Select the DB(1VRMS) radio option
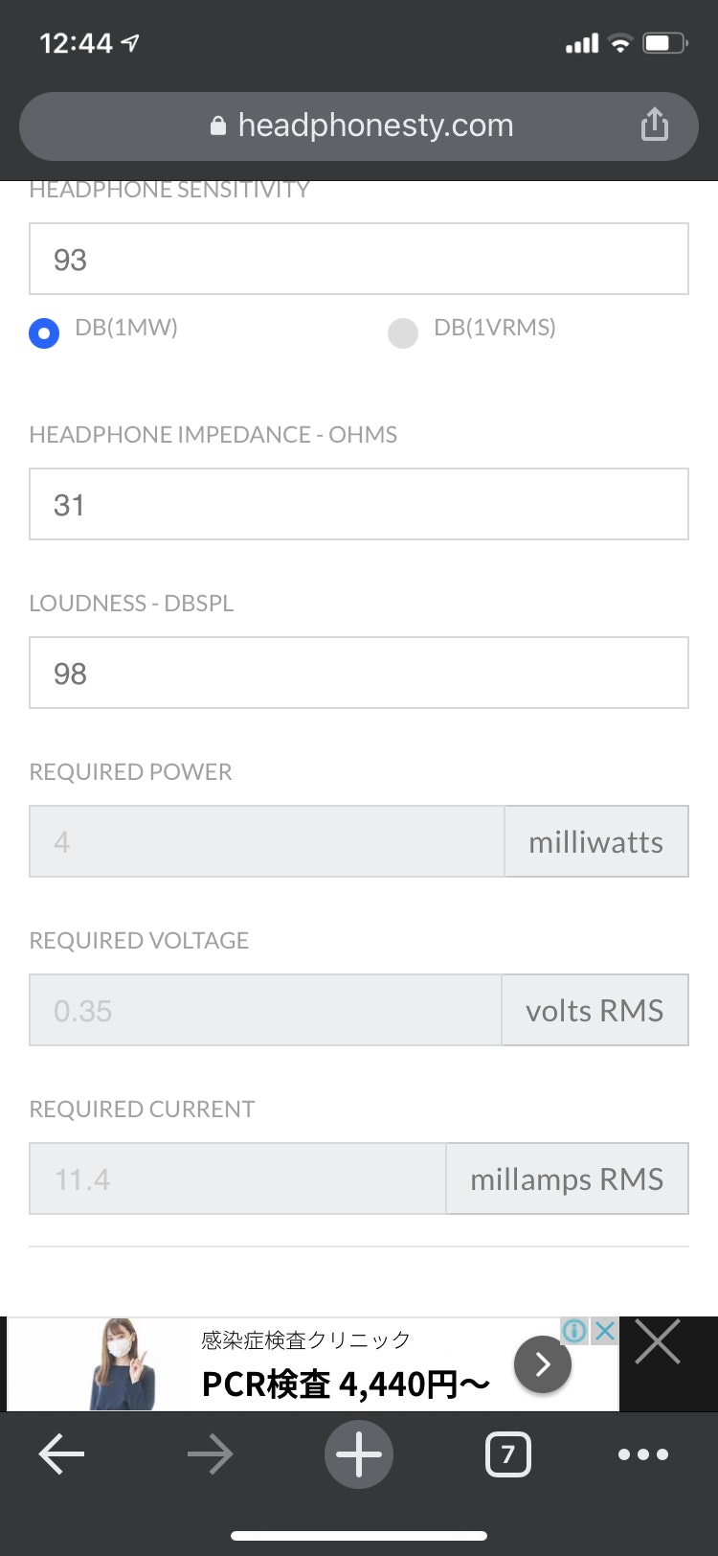Image resolution: width=718 pixels, height=1556 pixels. click(403, 332)
